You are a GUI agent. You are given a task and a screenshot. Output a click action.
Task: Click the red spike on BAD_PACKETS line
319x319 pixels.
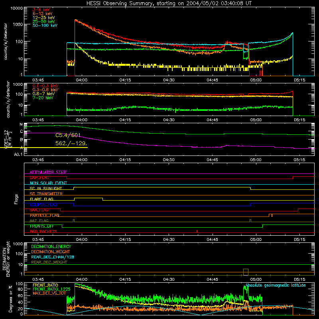pyautogui.click(x=197, y=231)
